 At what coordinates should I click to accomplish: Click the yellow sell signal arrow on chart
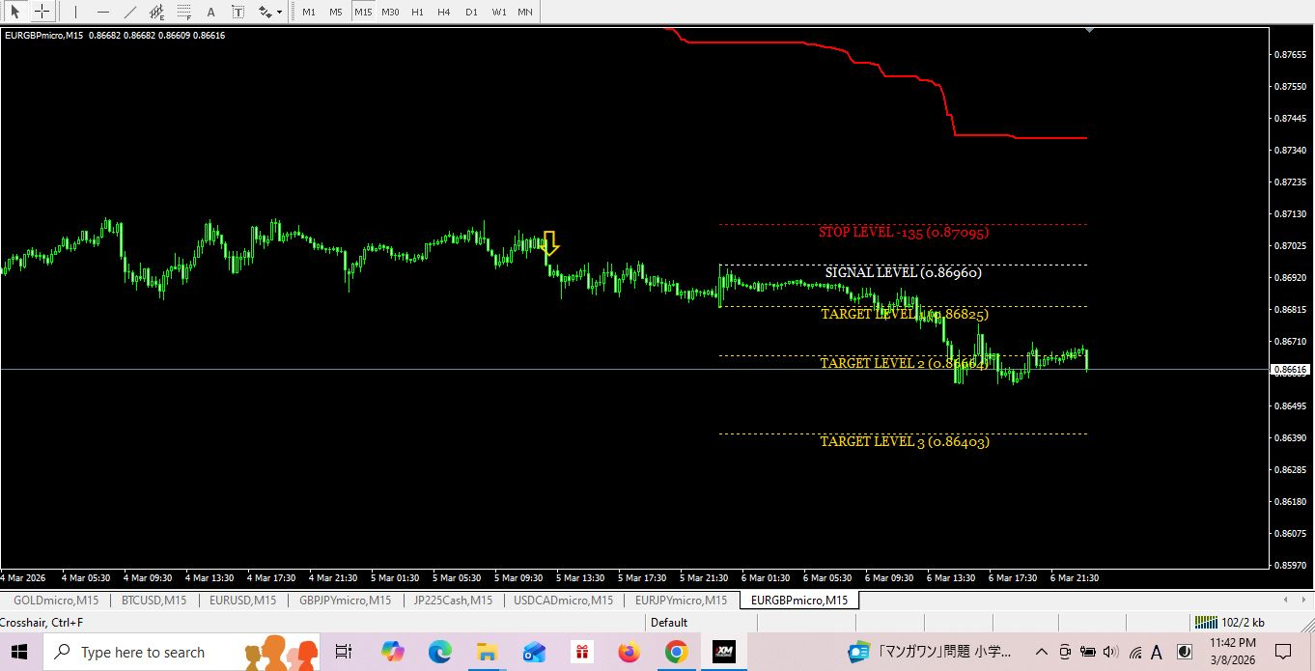coord(550,242)
